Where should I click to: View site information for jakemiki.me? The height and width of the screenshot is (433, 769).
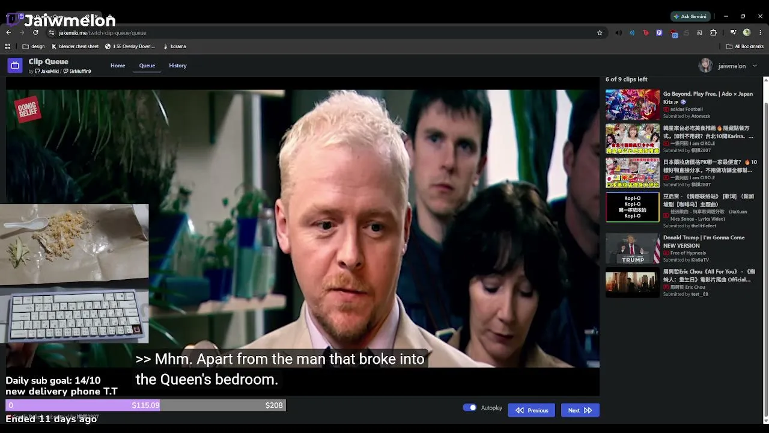click(x=52, y=32)
